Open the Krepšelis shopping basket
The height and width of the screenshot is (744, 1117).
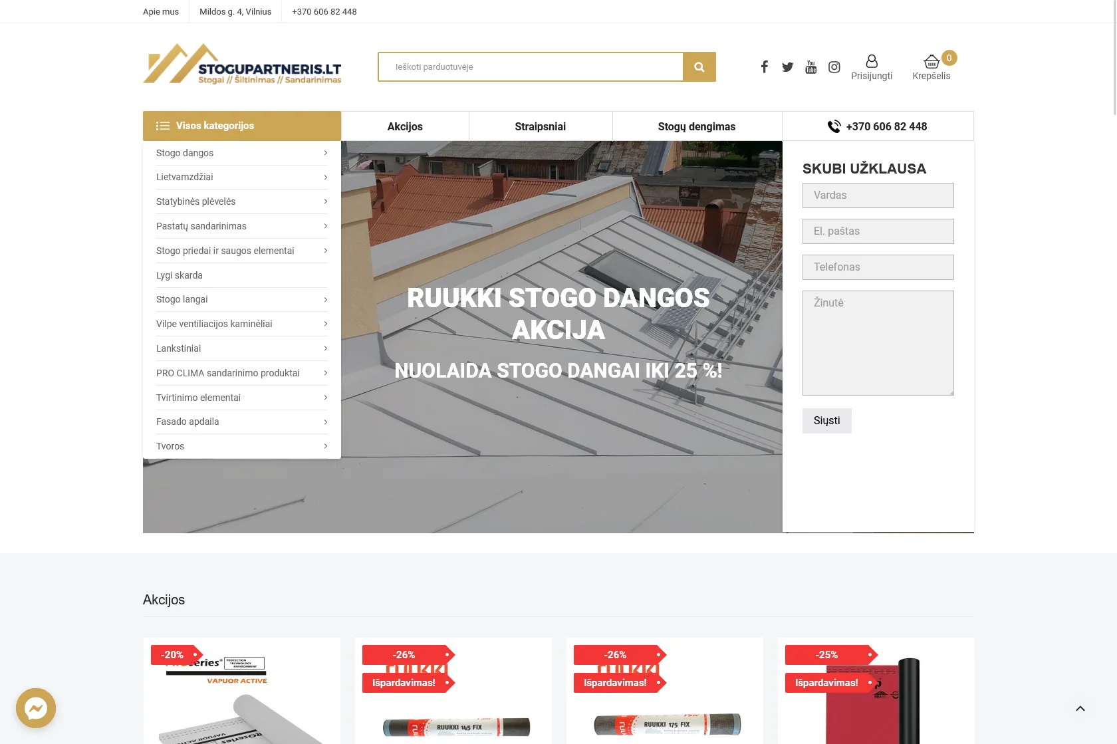click(x=931, y=62)
